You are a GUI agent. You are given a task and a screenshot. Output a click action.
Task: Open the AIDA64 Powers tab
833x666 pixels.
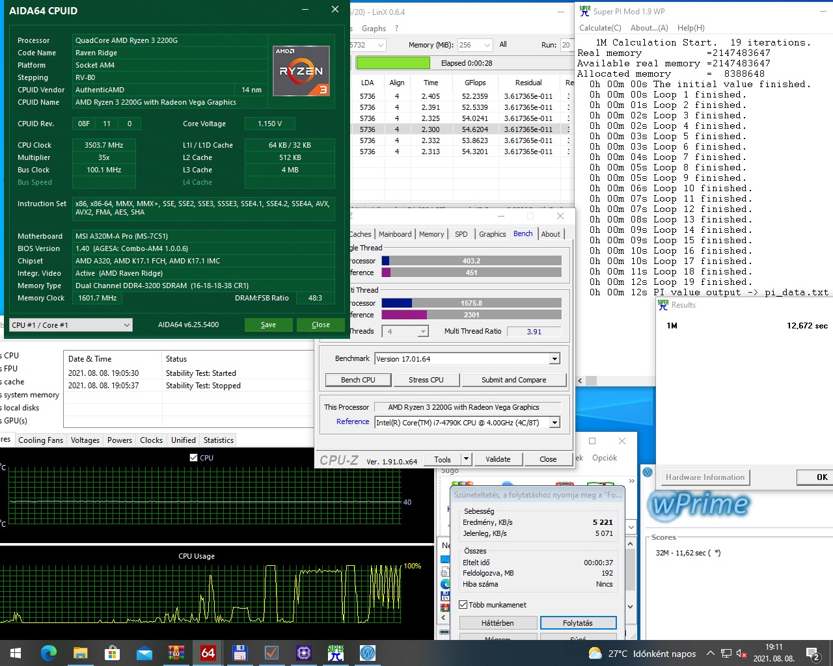tap(120, 440)
